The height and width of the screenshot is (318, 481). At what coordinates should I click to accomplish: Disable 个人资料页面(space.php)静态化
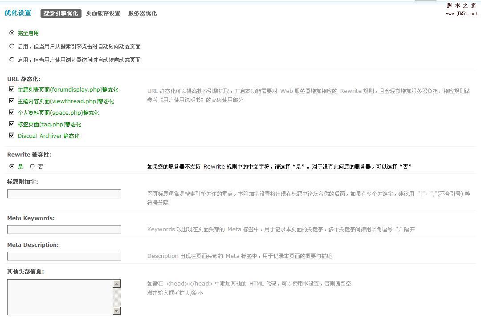click(12, 113)
